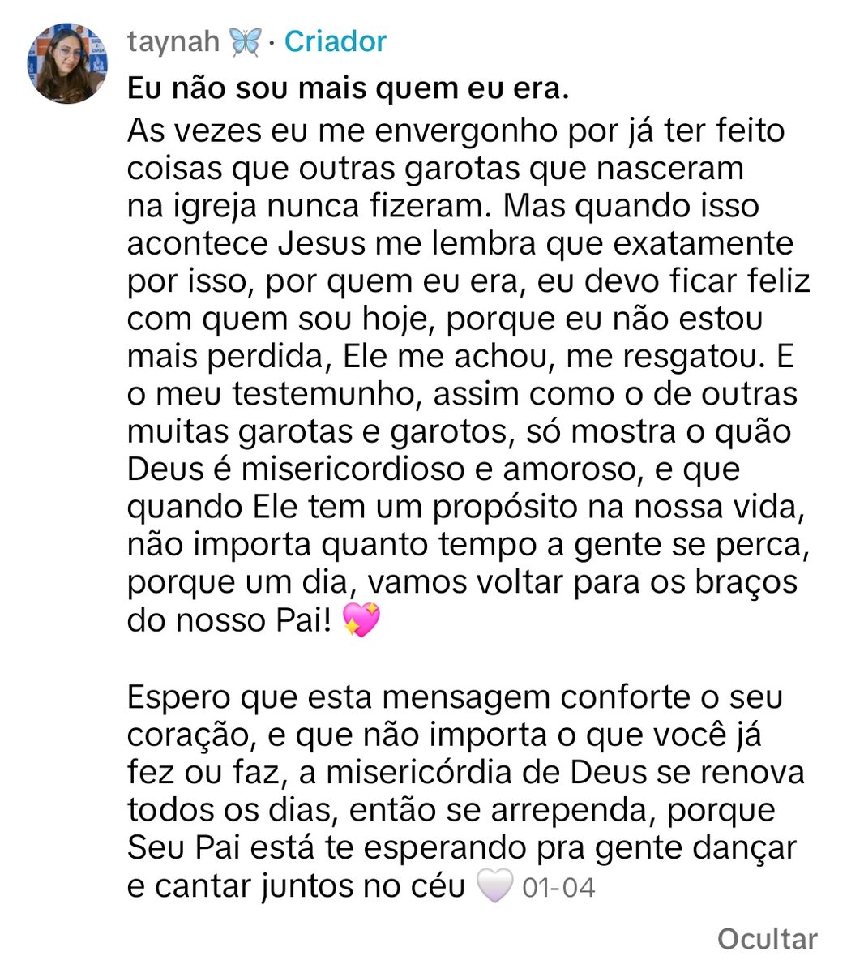Click the blue butterfly emoji beside taynah

pos(245,41)
